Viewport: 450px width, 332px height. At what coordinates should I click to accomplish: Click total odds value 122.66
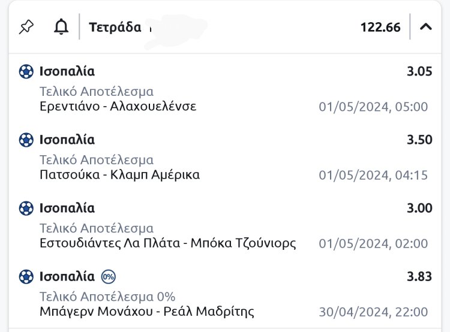(380, 27)
